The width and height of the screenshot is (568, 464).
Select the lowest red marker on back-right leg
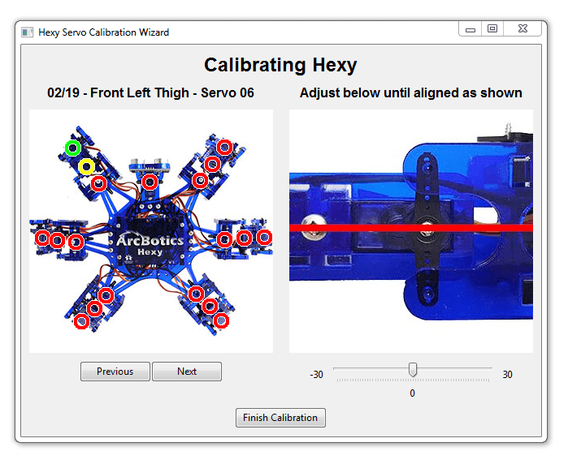click(x=222, y=321)
